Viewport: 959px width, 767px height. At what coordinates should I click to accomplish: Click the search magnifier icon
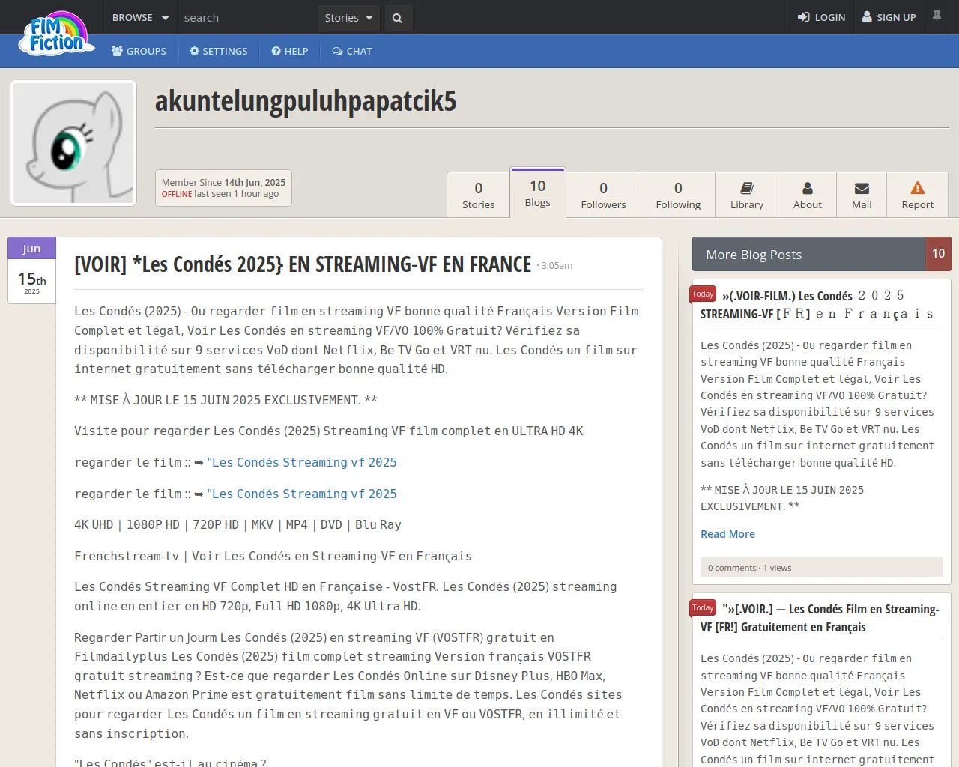tap(397, 18)
